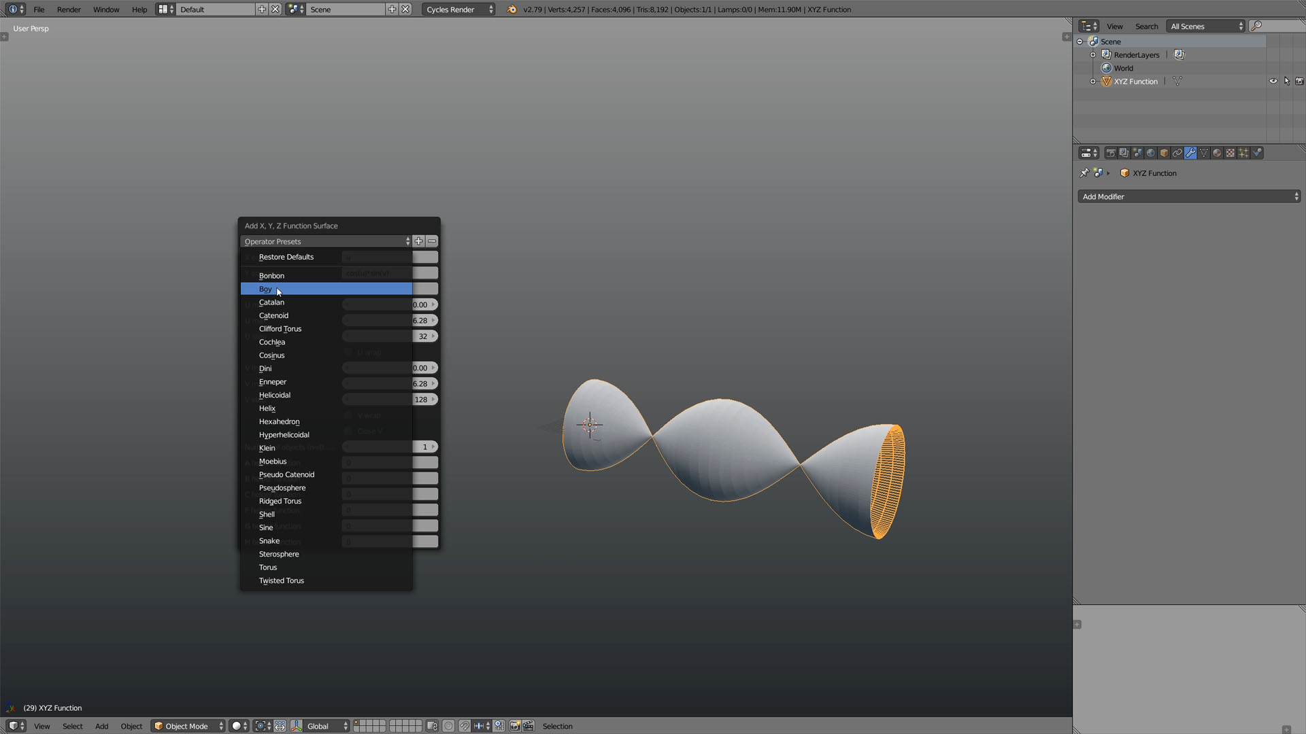Open the outliner Search menu
The width and height of the screenshot is (1306, 734).
point(1146,26)
